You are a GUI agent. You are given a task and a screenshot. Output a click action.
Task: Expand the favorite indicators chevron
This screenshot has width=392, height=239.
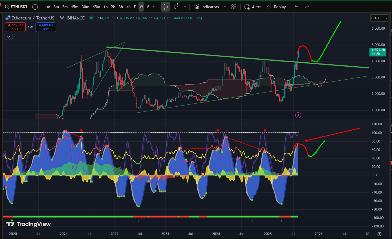(x=225, y=7)
